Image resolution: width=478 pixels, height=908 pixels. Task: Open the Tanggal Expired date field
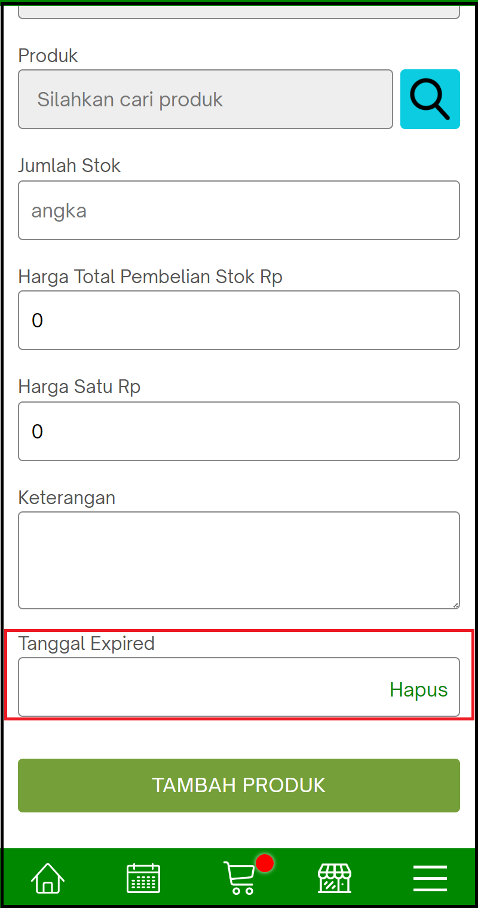coord(179,687)
